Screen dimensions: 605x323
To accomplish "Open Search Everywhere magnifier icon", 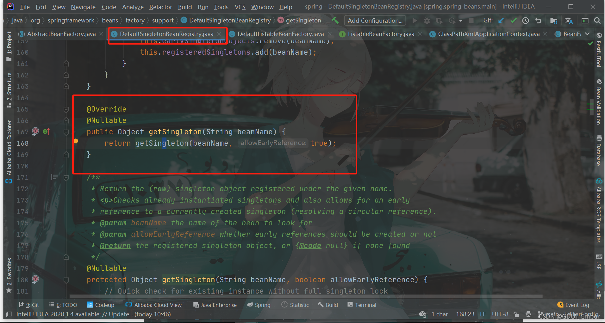I will pos(597,21).
